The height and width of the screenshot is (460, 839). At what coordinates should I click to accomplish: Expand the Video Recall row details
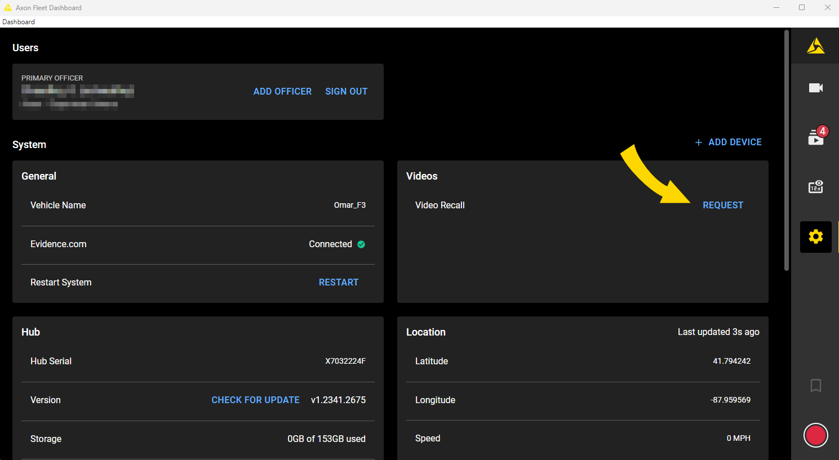[x=440, y=205]
